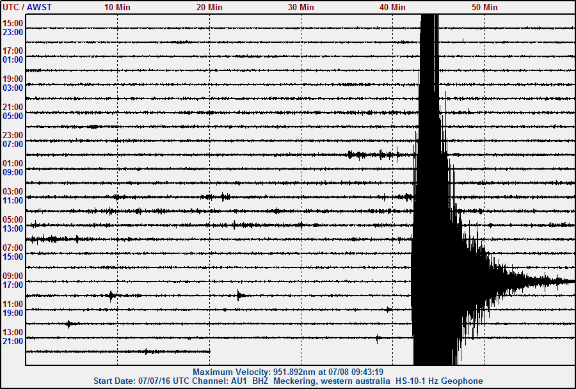
Task: Select the 15:00 UTC time label
Action: point(13,23)
